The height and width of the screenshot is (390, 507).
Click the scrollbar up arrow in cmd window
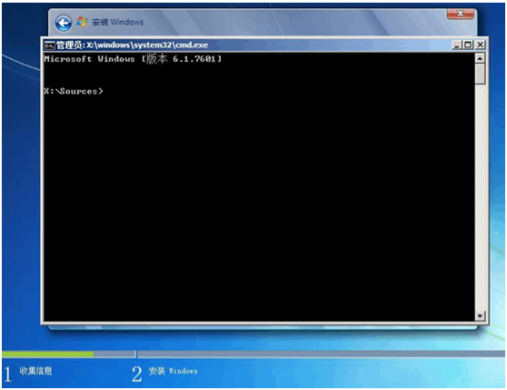point(480,58)
